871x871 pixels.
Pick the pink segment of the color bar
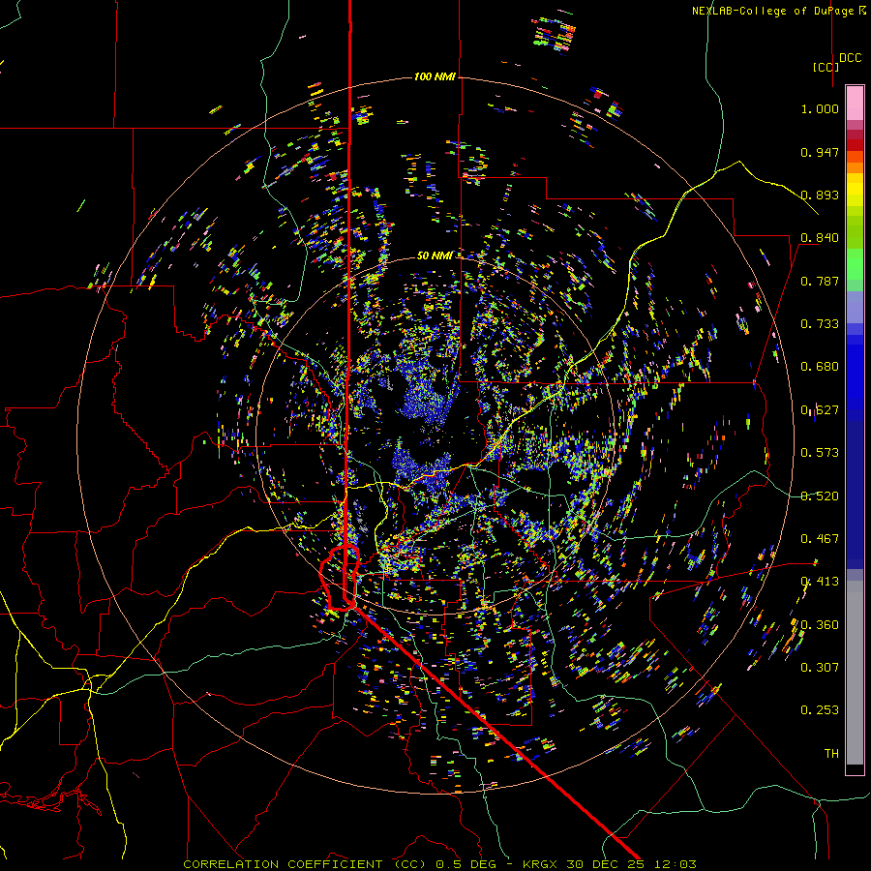coord(855,103)
